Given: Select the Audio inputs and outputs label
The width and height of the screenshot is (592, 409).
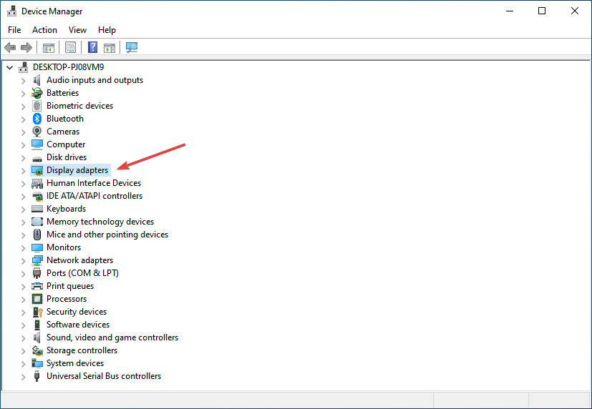Looking at the screenshot, I should click(94, 80).
